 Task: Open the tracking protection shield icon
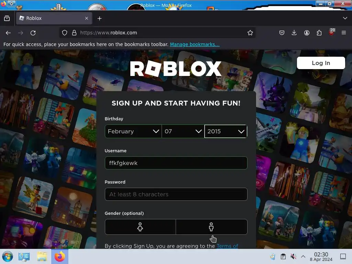coord(65,33)
